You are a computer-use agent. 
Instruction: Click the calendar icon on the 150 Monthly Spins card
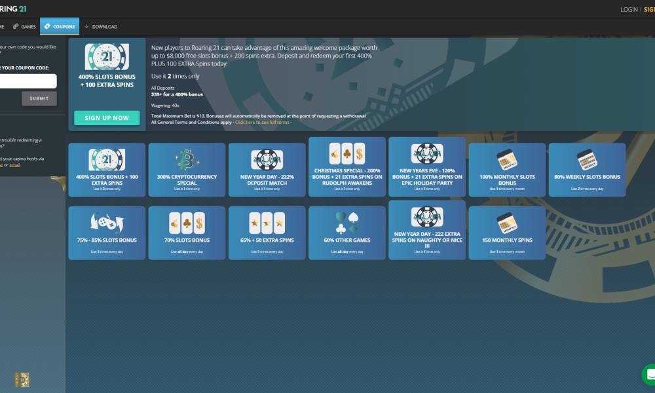click(507, 223)
